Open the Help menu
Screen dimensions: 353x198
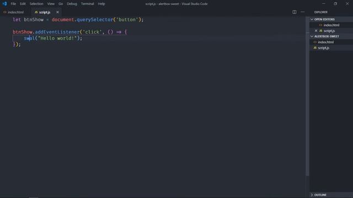(101, 4)
